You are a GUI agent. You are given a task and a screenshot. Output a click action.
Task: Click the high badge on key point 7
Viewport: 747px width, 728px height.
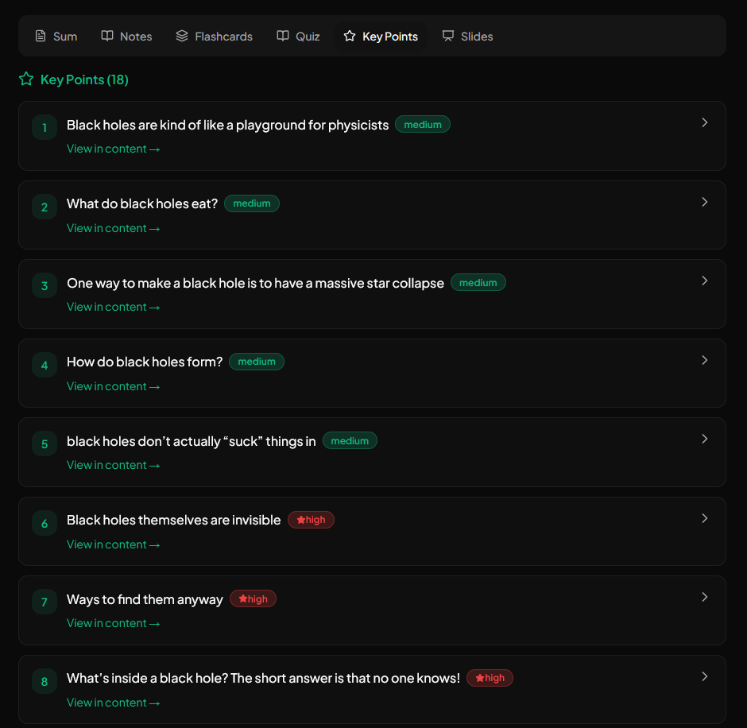tap(253, 598)
